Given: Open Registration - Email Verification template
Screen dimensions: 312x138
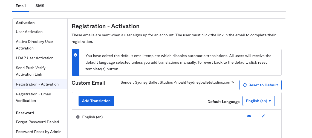Looking at the screenshot, I should [33, 97].
